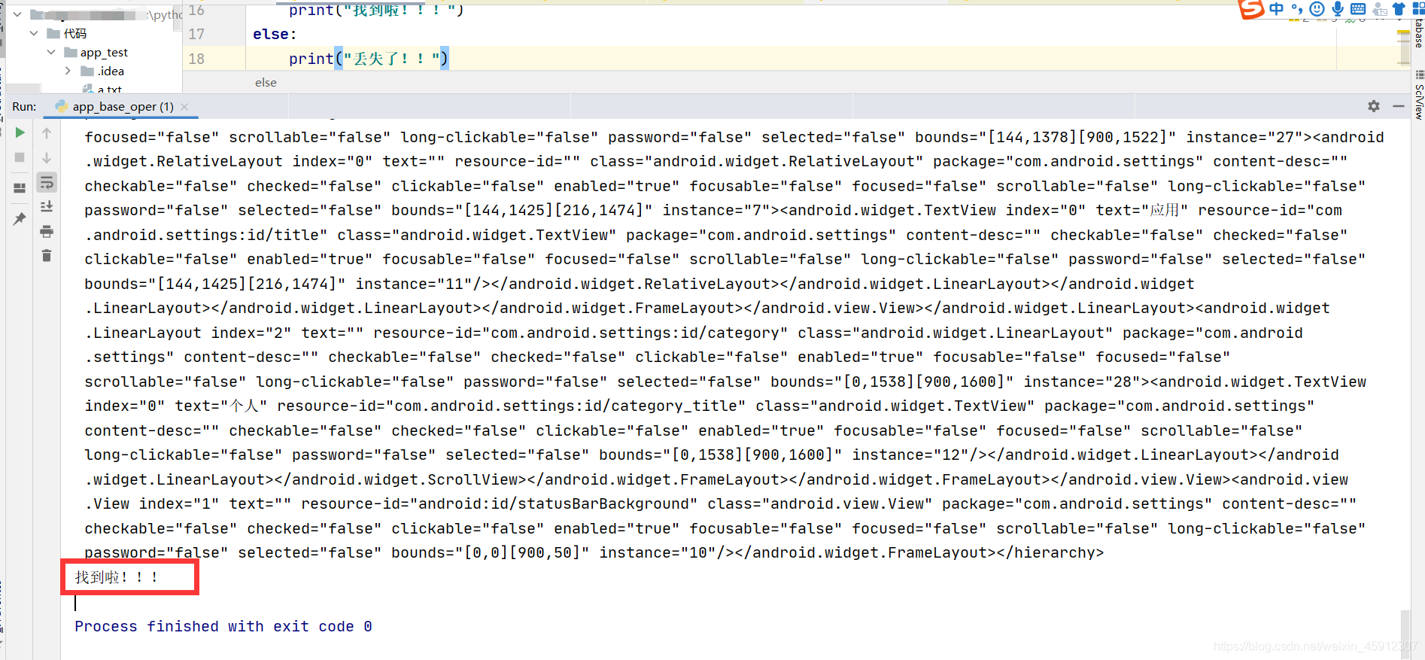Go down the stack trace with down arrow
Screen dimensions: 1425x660
(47, 157)
